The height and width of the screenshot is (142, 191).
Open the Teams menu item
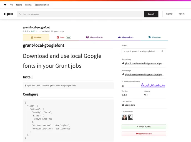pos(19,5)
